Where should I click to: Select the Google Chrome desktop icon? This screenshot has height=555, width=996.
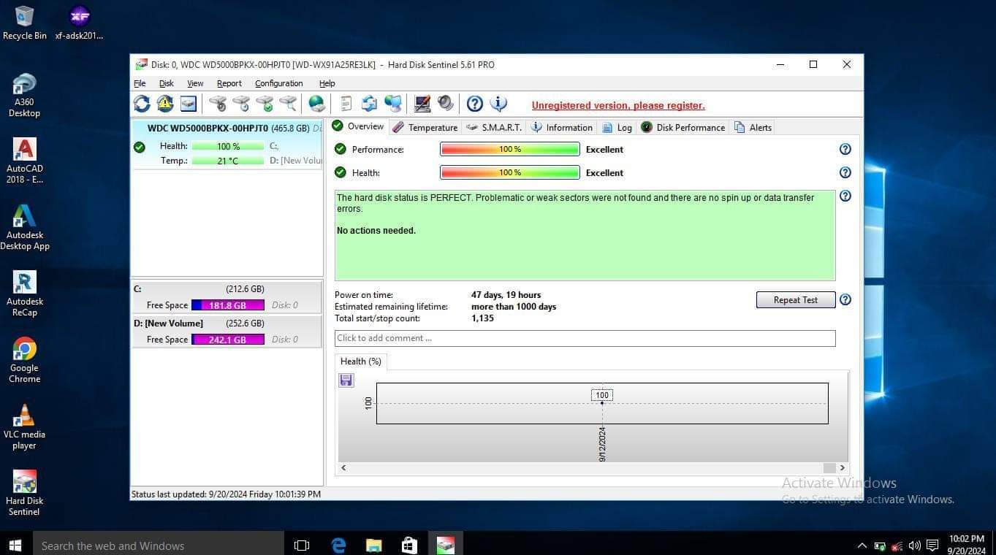pos(24,360)
